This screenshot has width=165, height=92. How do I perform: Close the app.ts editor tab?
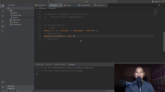coord(61,5)
